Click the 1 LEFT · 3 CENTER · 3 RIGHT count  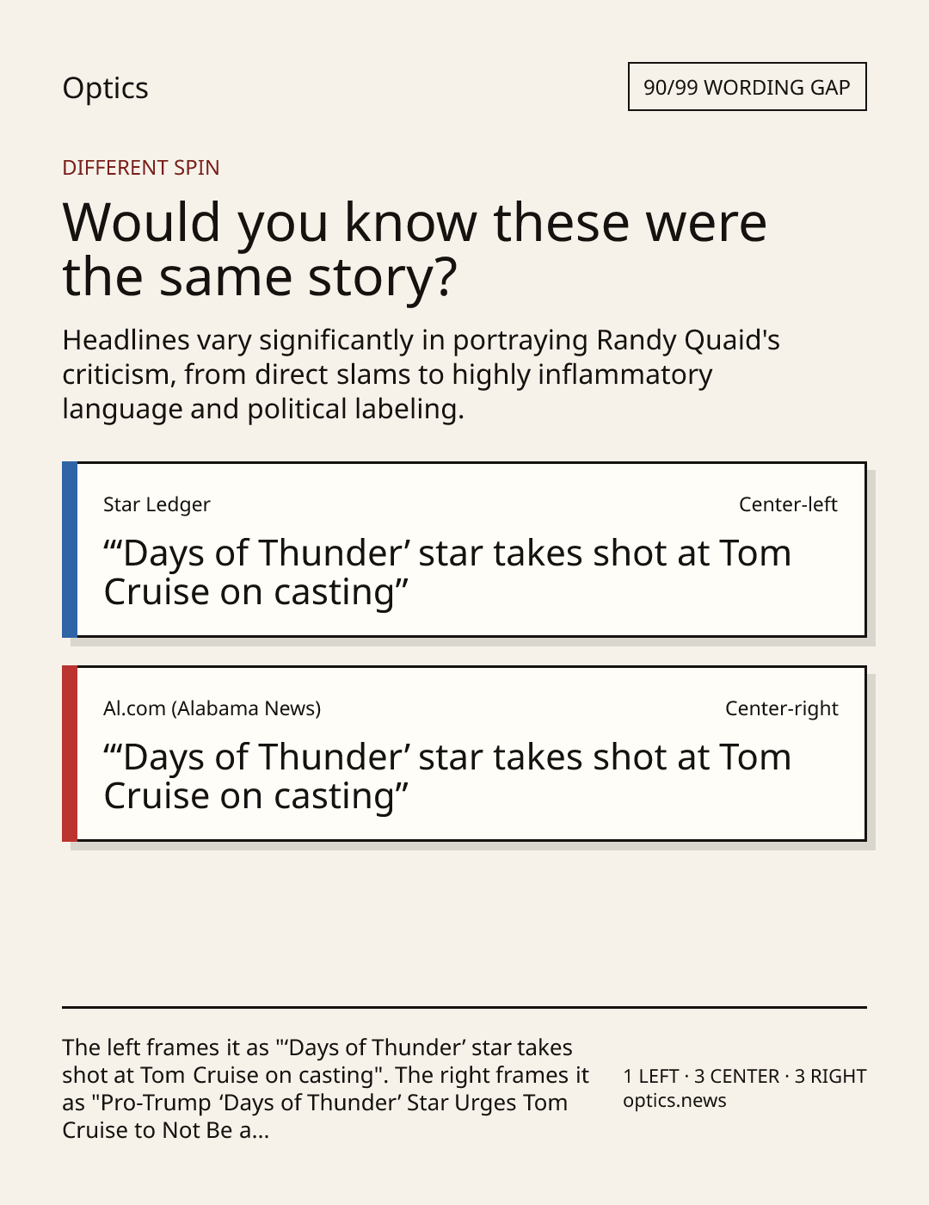click(x=745, y=1076)
